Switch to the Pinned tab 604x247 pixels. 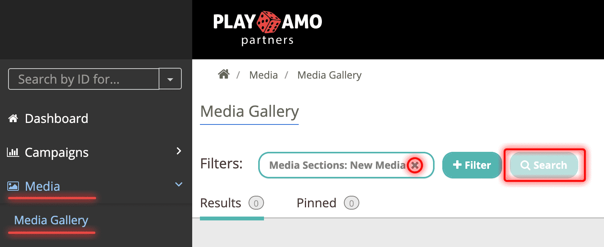316,203
